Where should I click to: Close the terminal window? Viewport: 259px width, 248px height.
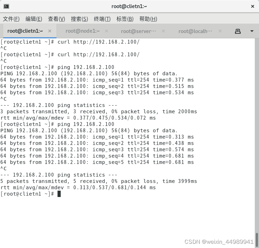(252, 6)
